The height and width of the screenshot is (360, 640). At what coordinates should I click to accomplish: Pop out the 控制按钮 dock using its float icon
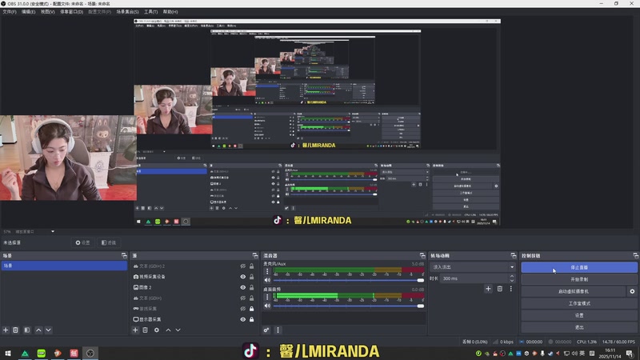(635, 255)
